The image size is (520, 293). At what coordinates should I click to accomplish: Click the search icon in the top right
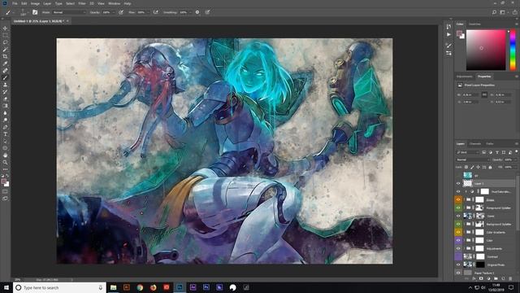coord(494,12)
